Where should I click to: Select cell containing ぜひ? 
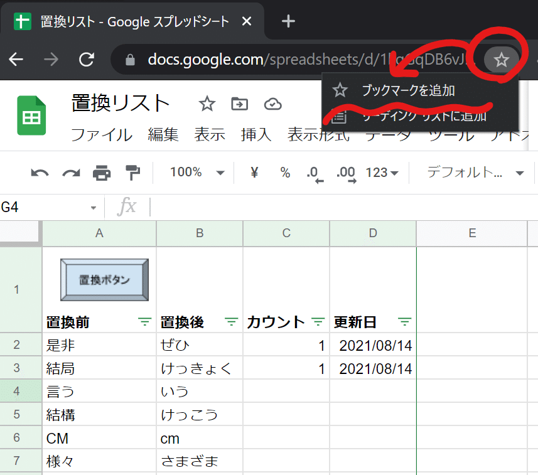[200, 344]
